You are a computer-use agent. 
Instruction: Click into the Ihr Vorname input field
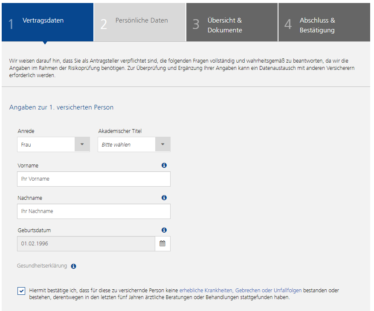94,179
